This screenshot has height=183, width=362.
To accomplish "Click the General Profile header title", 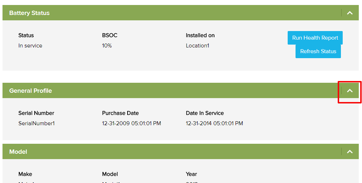I will (x=30, y=91).
